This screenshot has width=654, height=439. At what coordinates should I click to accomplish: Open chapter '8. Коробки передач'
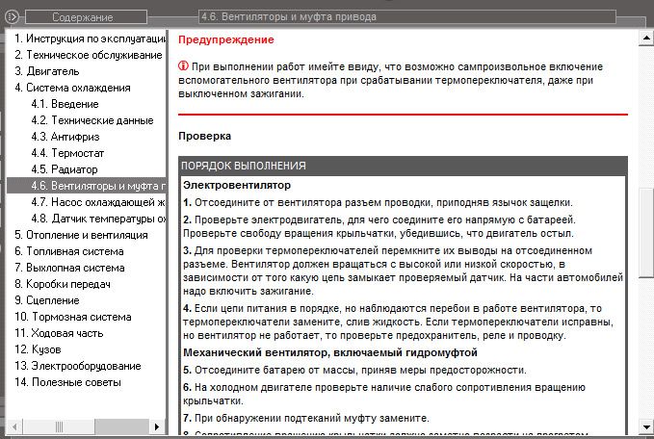click(63, 284)
